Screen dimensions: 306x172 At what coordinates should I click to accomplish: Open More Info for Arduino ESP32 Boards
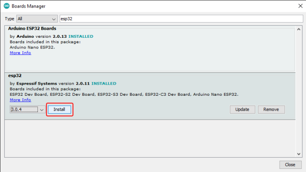pos(20,53)
